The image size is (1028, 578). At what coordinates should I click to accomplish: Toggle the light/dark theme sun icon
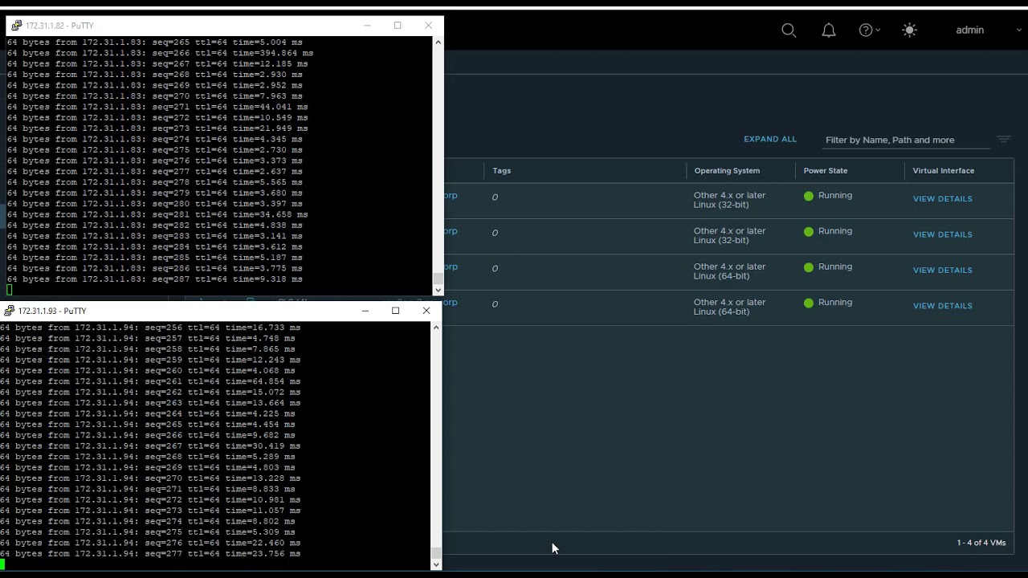click(909, 31)
